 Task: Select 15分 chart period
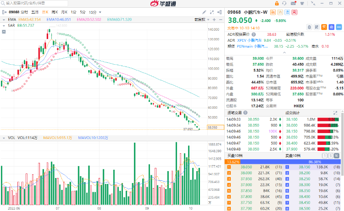(93, 12)
